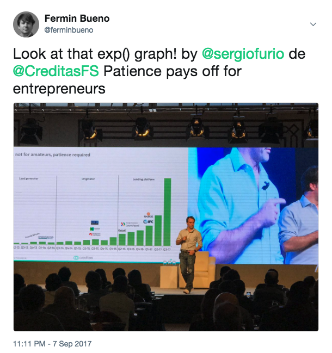Click the Fermin Bueno display name
The height and width of the screenshot is (353, 332).
point(77,18)
